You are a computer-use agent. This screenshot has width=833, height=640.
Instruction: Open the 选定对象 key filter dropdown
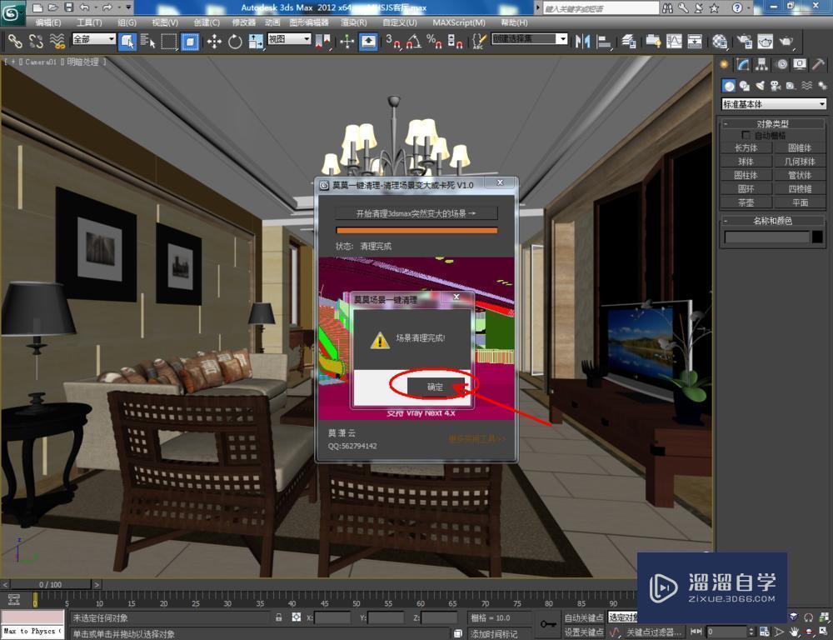click(x=622, y=617)
